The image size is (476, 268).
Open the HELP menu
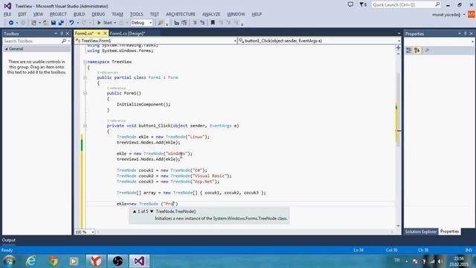pos(257,14)
